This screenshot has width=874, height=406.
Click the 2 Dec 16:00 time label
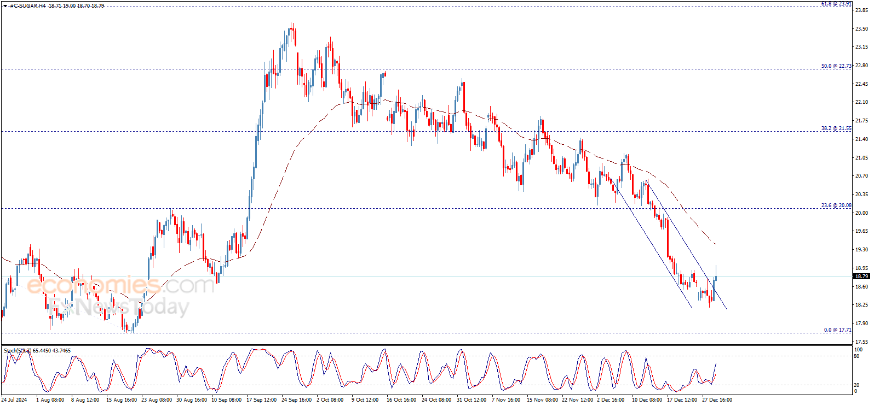pos(611,400)
